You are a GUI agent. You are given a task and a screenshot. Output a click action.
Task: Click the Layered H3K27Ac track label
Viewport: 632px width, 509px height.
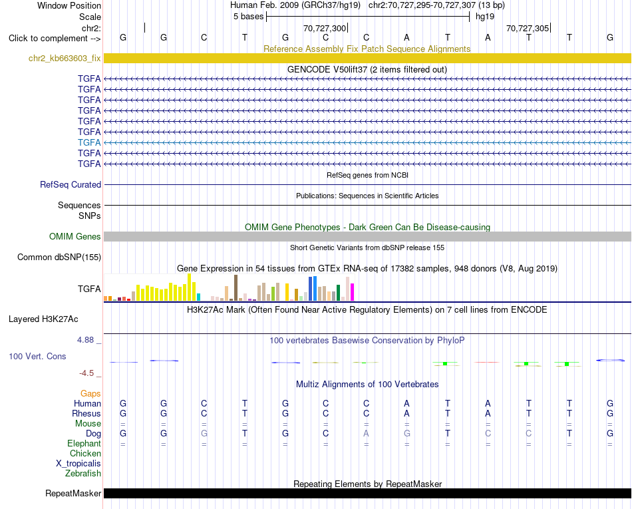coord(43,319)
